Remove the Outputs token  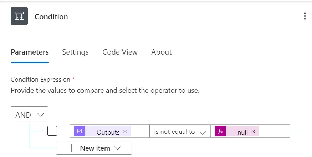click(125, 131)
